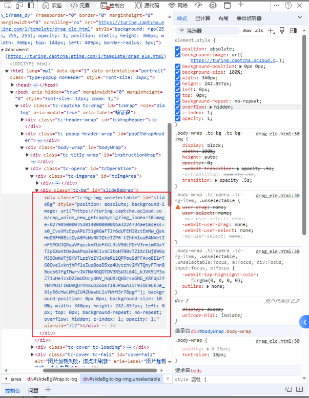Uncheck the background-image declaration

click(x=178, y=55)
